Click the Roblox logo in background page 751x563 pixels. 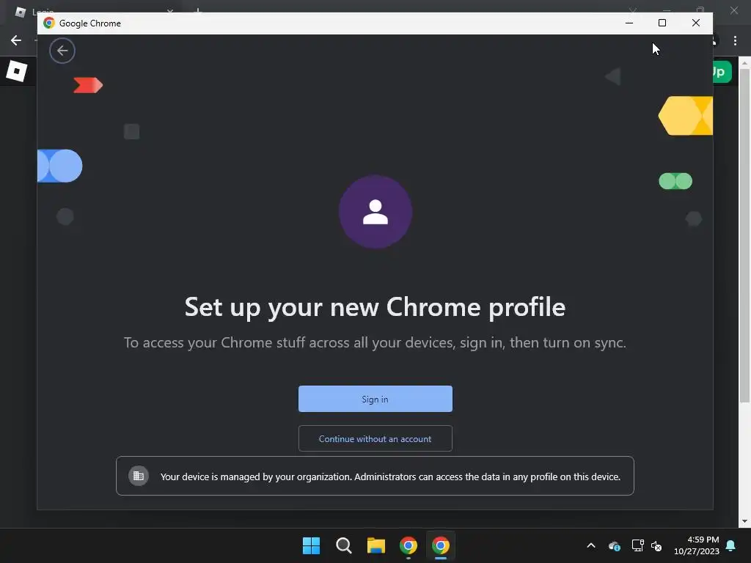click(x=16, y=71)
